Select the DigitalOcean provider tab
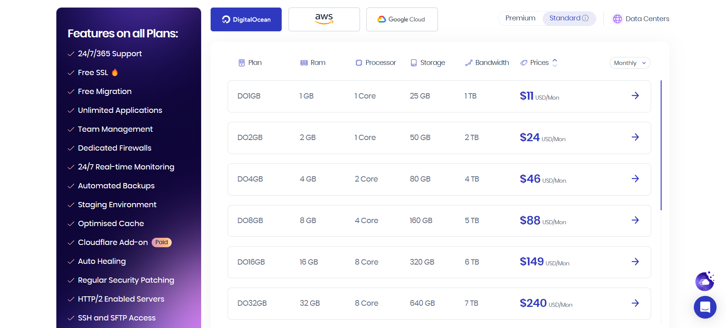Image resolution: width=726 pixels, height=328 pixels. coord(246,19)
